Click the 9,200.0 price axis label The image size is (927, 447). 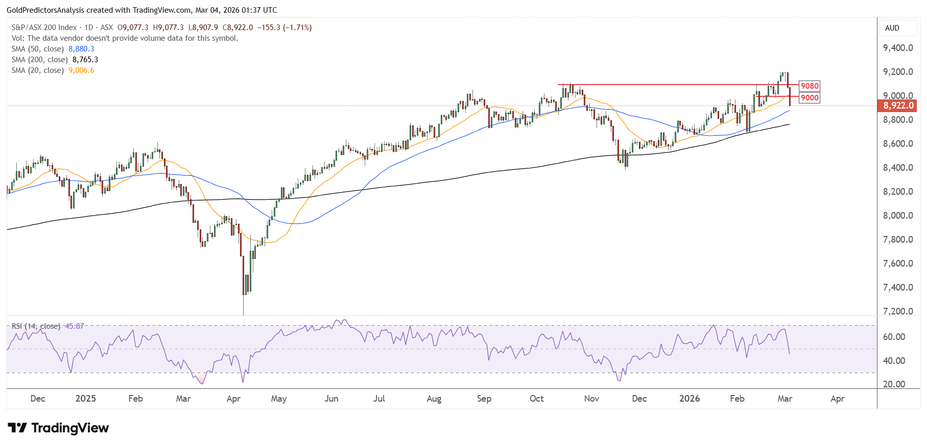point(898,72)
